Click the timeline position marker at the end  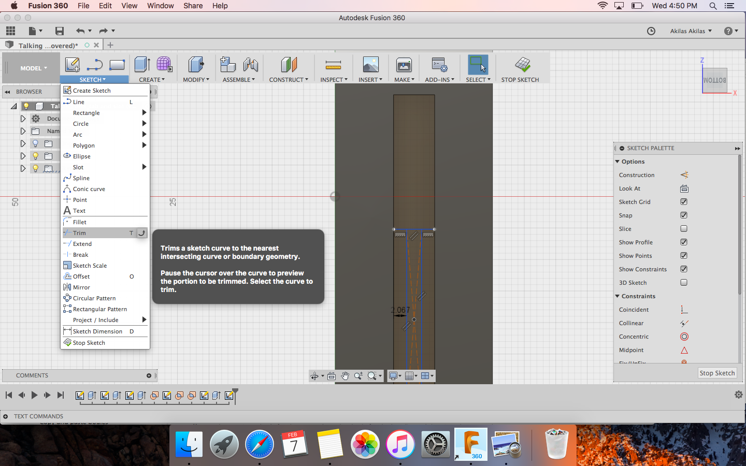(x=235, y=392)
